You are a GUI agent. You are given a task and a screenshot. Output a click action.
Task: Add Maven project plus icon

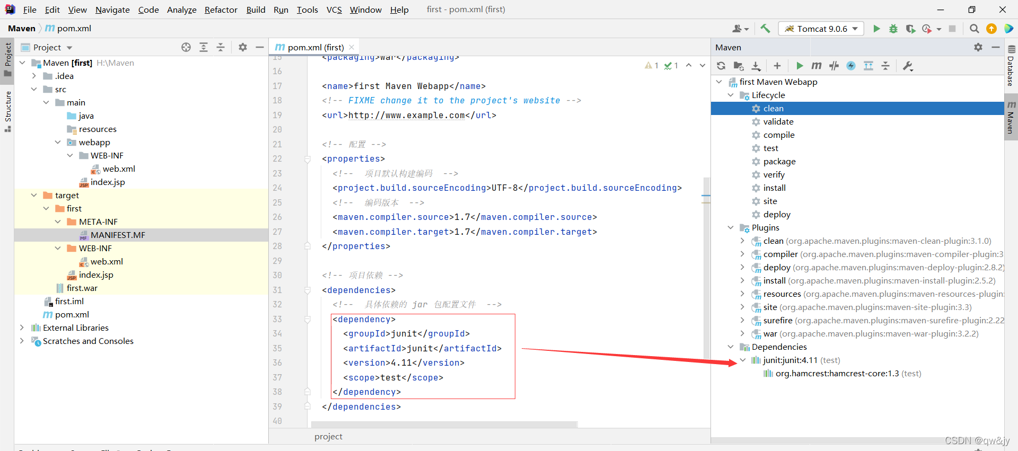click(x=777, y=66)
